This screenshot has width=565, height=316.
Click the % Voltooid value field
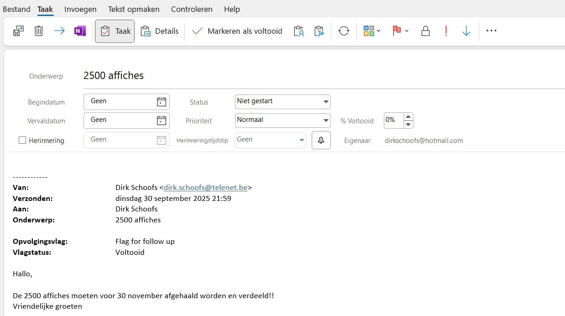(393, 120)
